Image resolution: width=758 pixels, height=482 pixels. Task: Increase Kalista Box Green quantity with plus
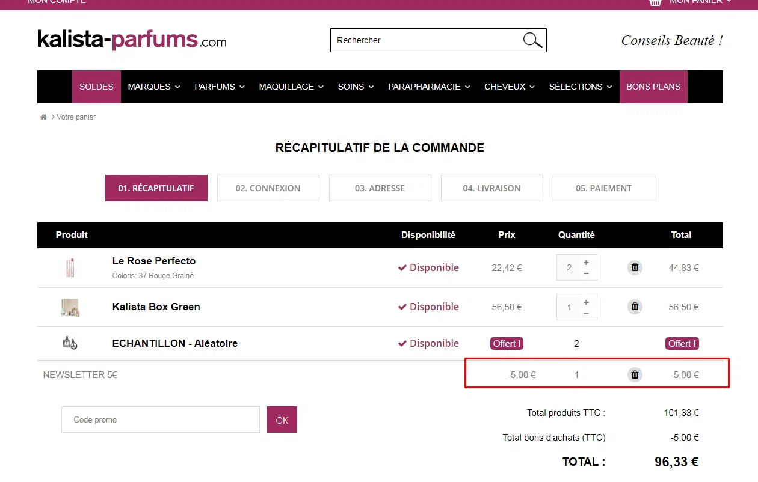coord(586,302)
